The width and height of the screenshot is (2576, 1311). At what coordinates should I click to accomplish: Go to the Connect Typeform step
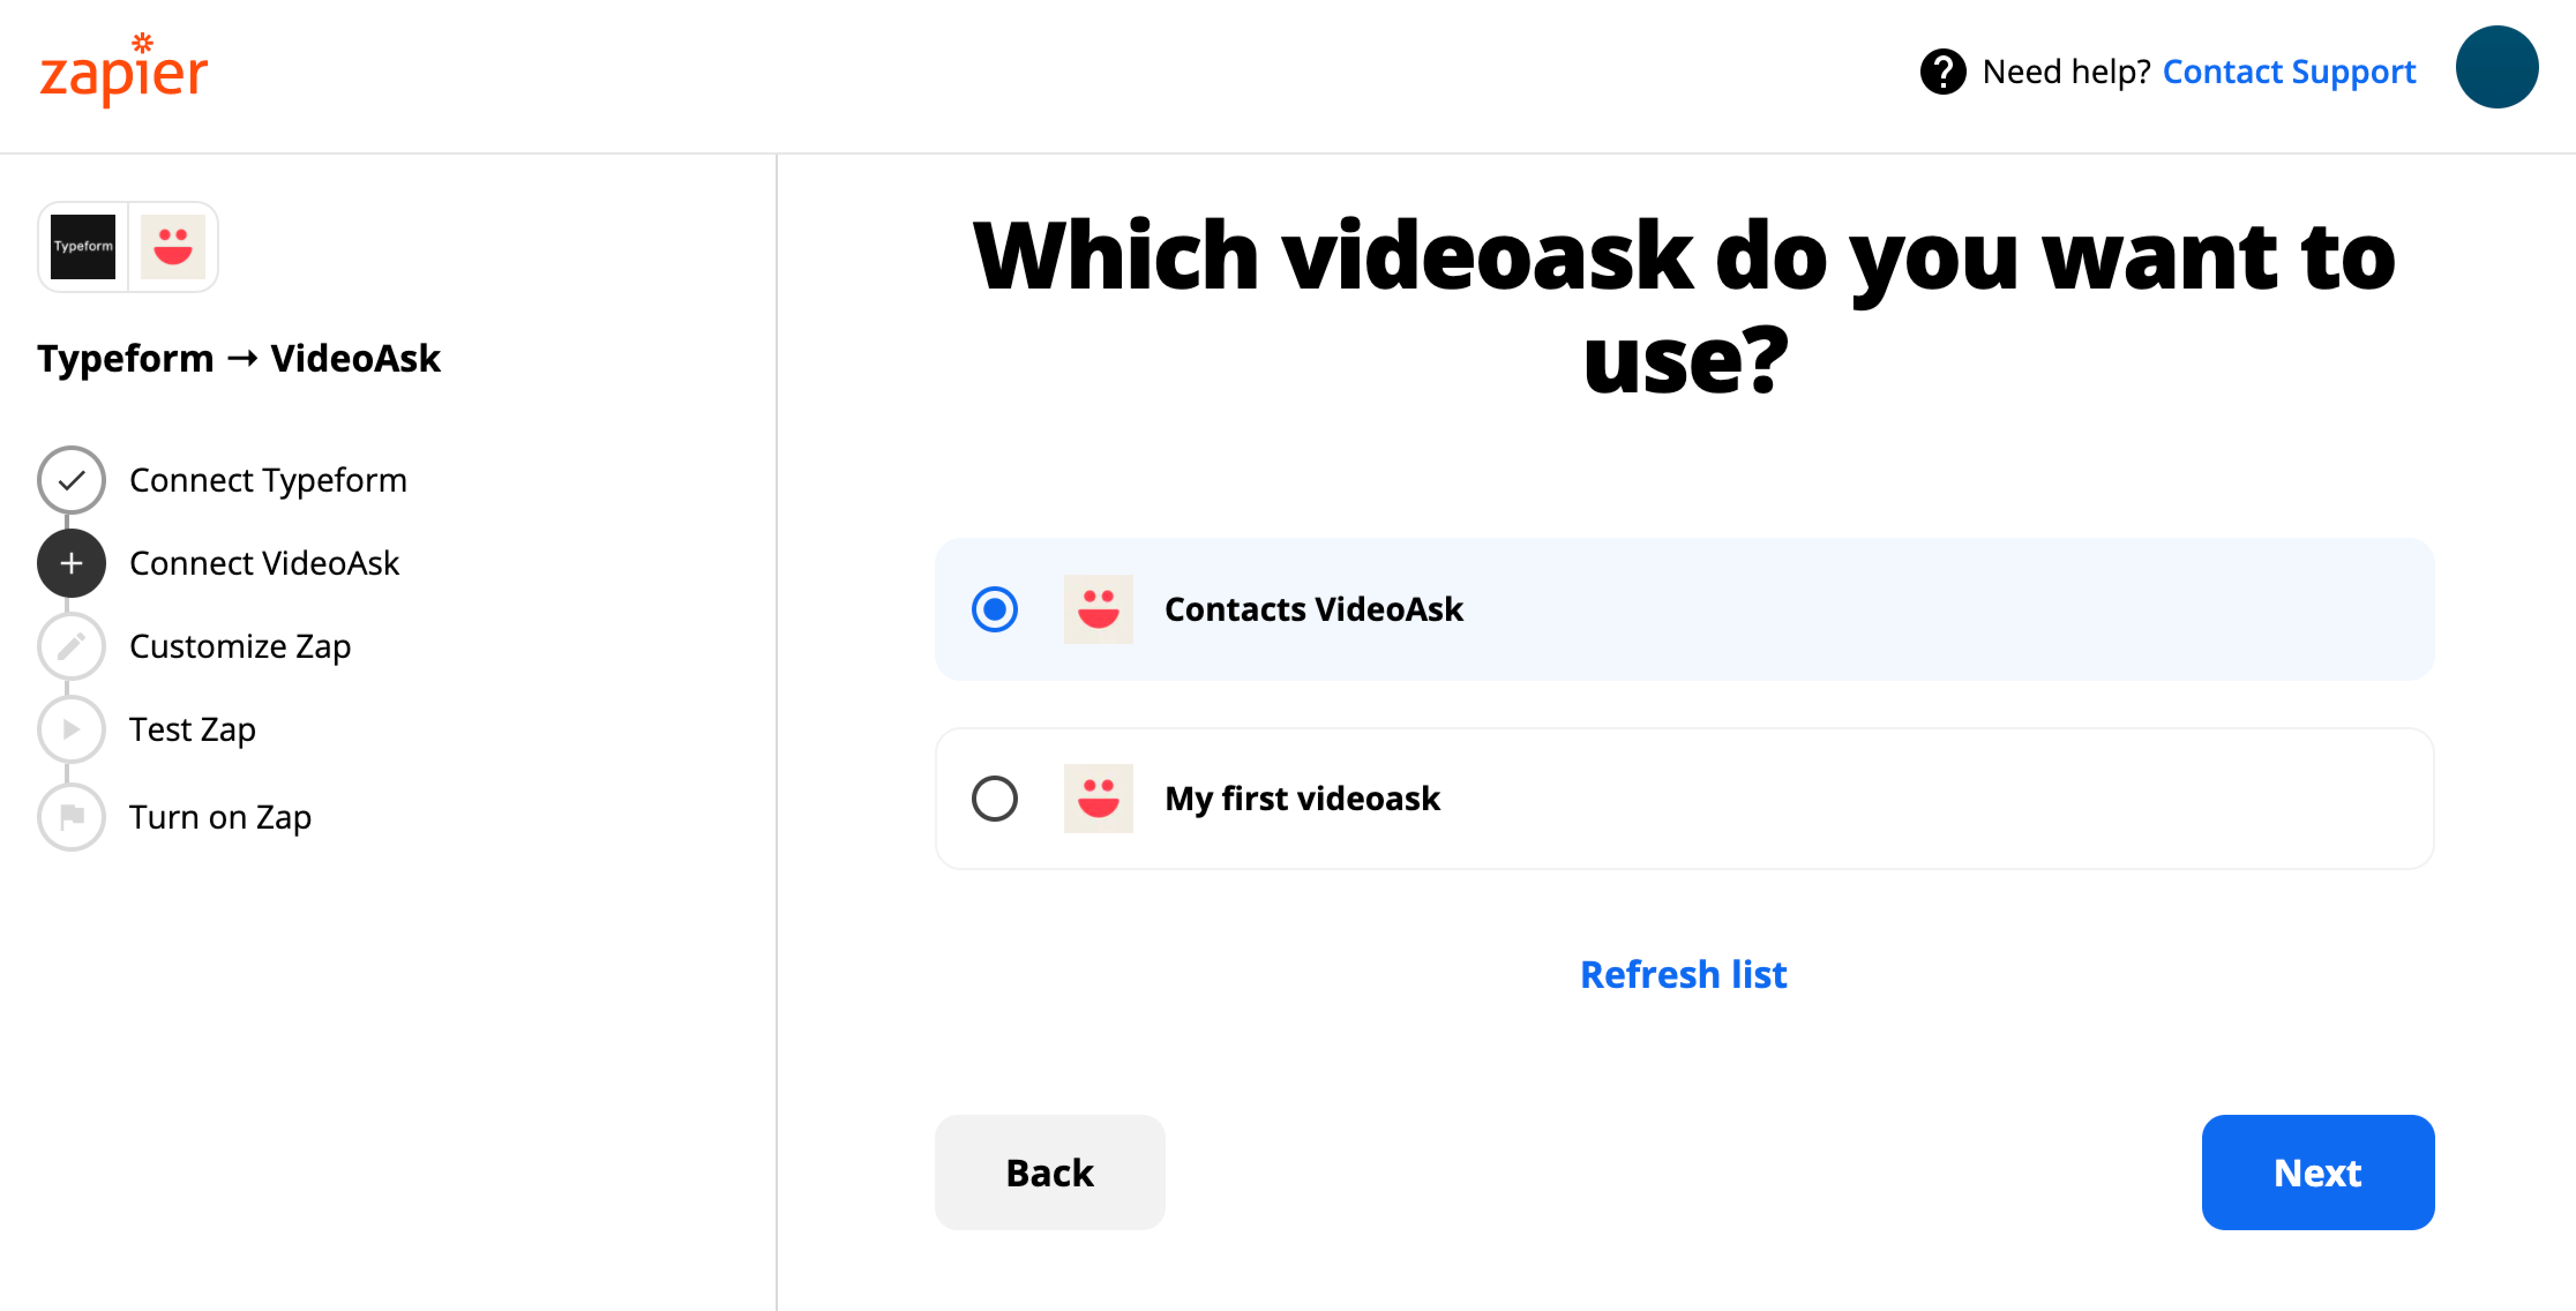pyautogui.click(x=268, y=481)
